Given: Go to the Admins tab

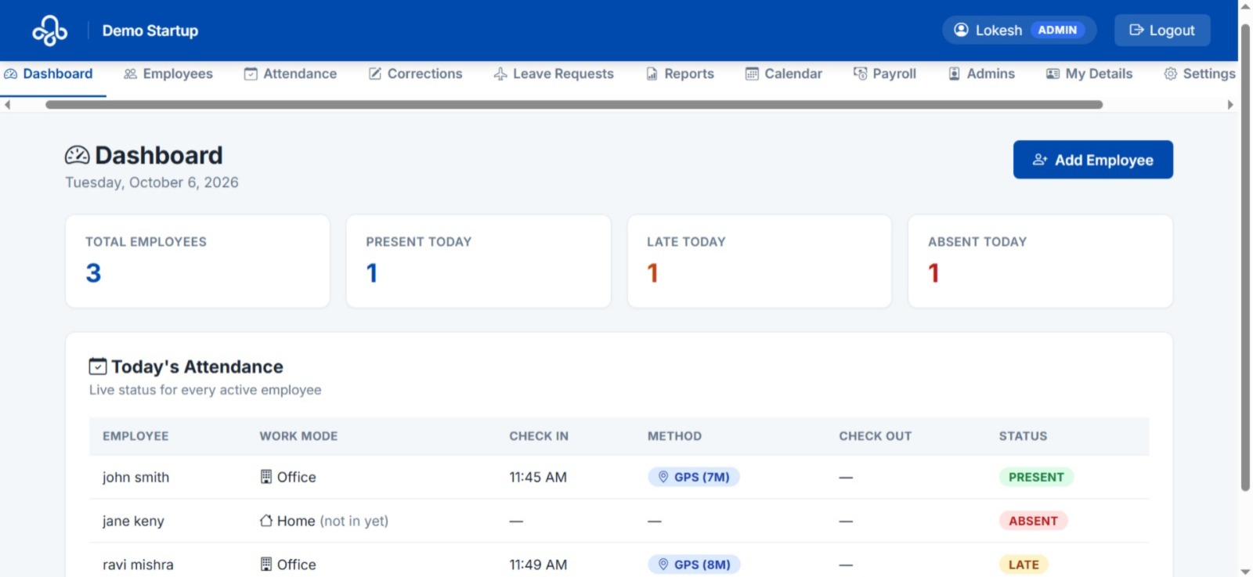Looking at the screenshot, I should [982, 74].
